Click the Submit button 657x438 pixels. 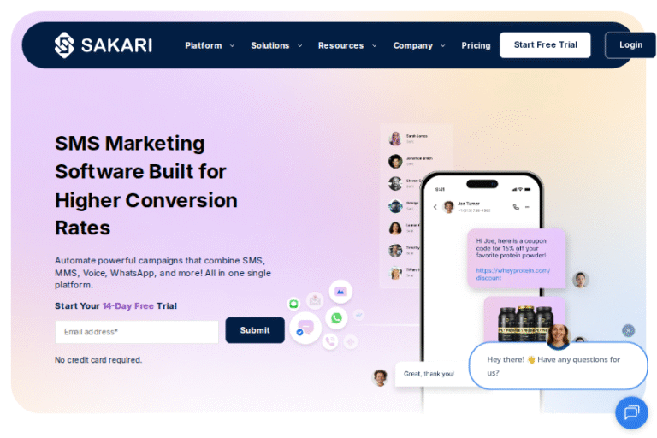(255, 330)
